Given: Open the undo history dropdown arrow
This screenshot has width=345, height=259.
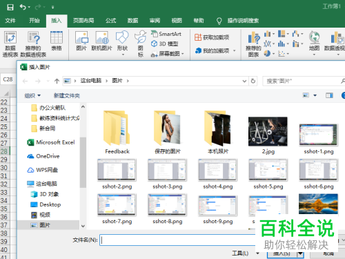Looking at the screenshot, I should [x=29, y=8].
